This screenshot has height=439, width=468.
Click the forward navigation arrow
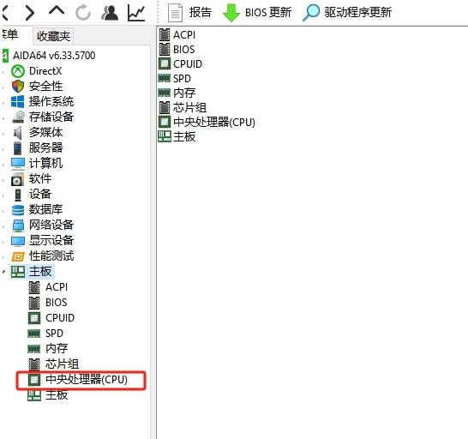[x=30, y=13]
